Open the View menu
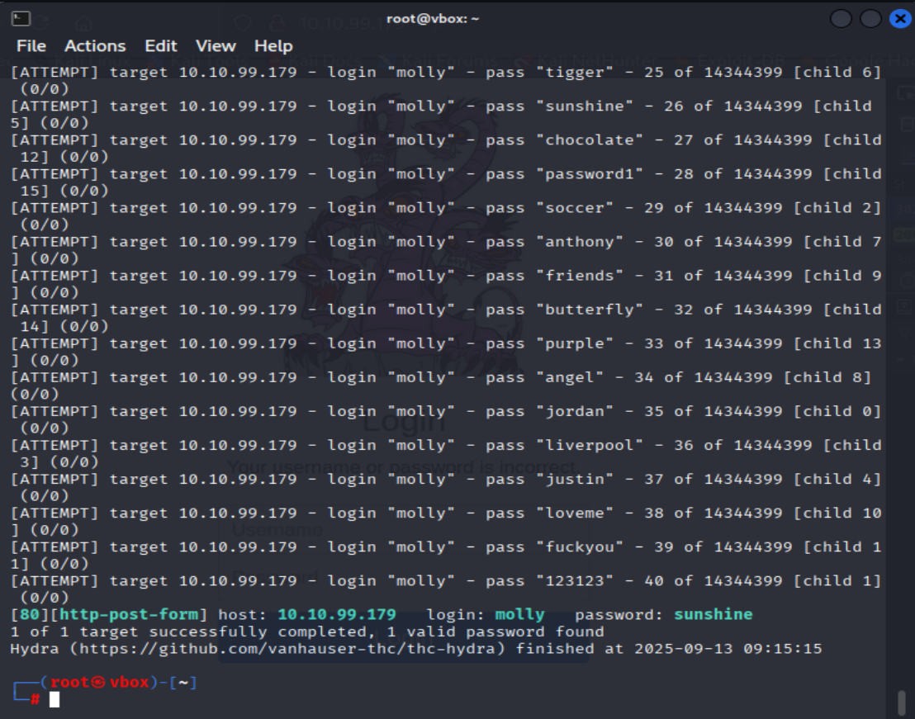This screenshot has width=915, height=719. [216, 46]
